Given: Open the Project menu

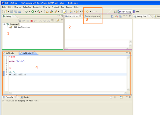Looking at the screenshot, I should [x=55, y=7].
